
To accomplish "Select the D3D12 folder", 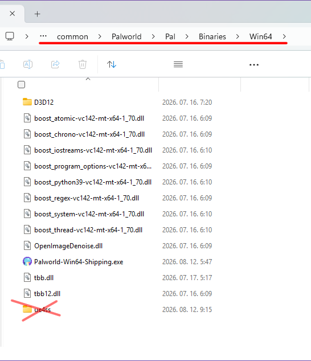I will [x=44, y=102].
